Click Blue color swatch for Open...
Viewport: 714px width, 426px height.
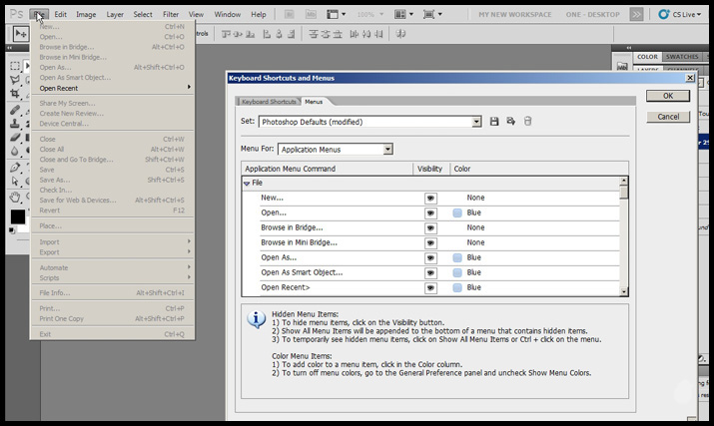pos(457,213)
